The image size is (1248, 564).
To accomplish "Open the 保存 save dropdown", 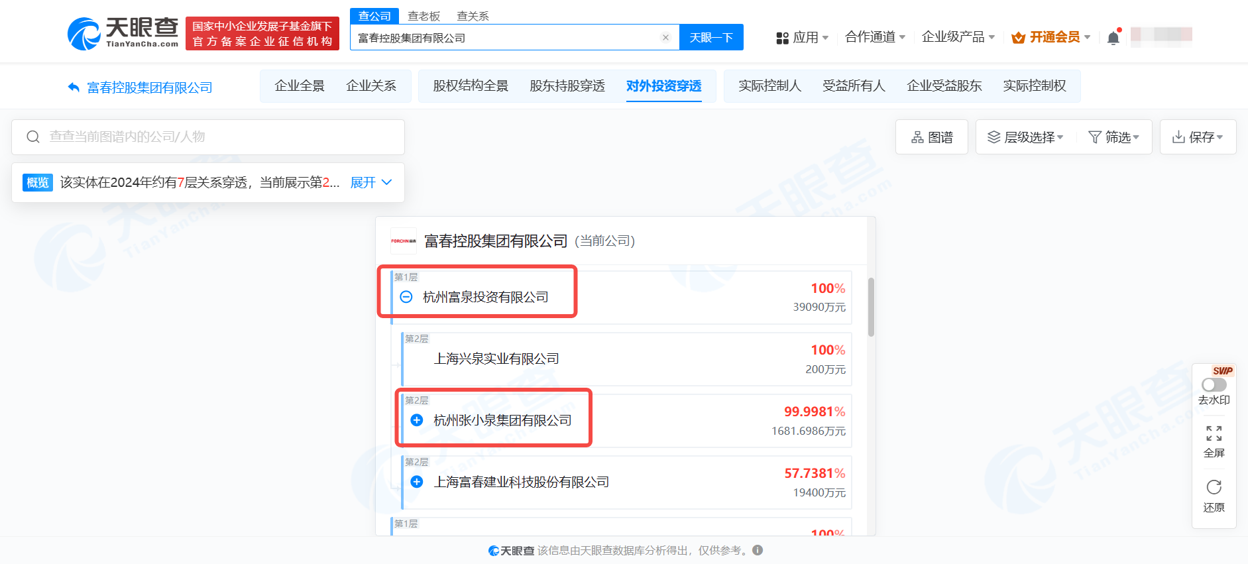I will coord(1198,137).
